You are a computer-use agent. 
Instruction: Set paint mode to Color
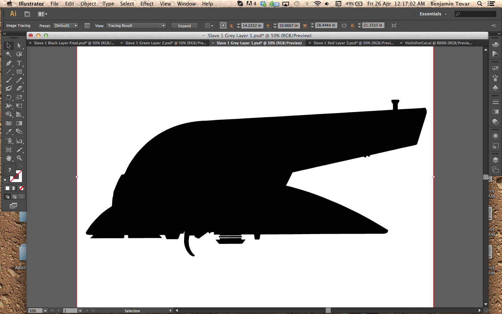[x=7, y=188]
